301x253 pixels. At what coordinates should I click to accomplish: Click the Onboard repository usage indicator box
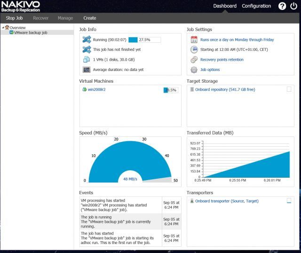(x=289, y=89)
